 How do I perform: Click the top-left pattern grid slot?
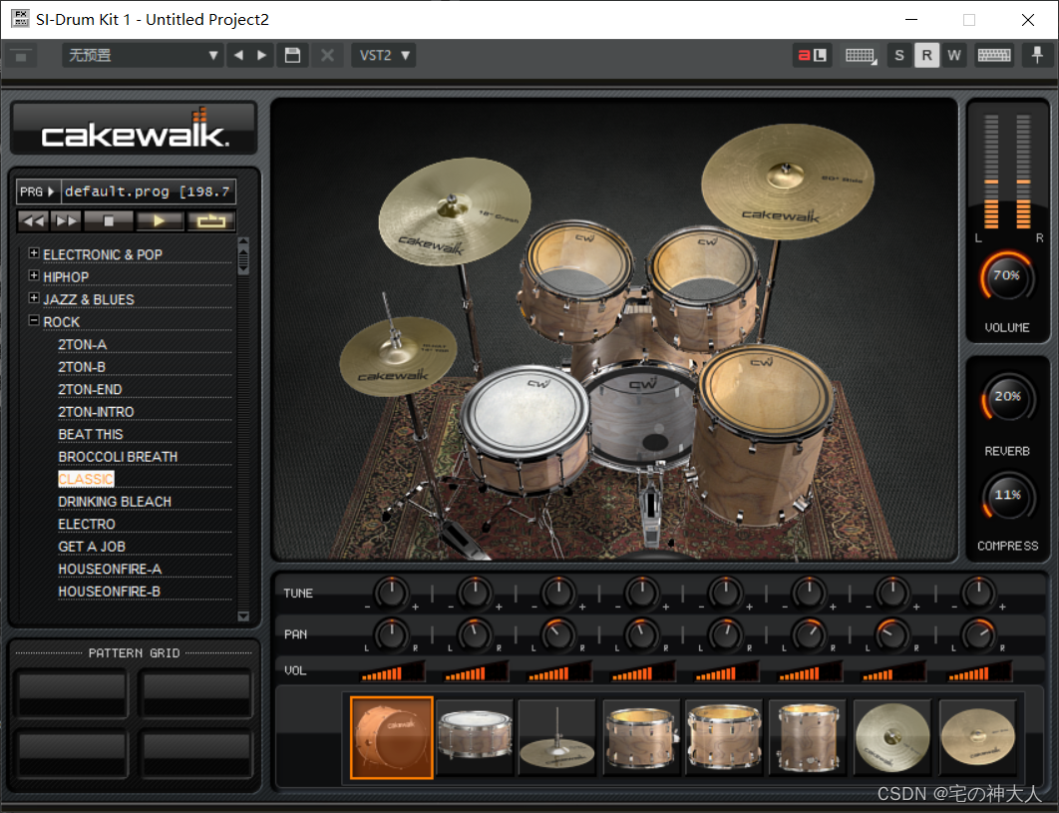coord(72,692)
